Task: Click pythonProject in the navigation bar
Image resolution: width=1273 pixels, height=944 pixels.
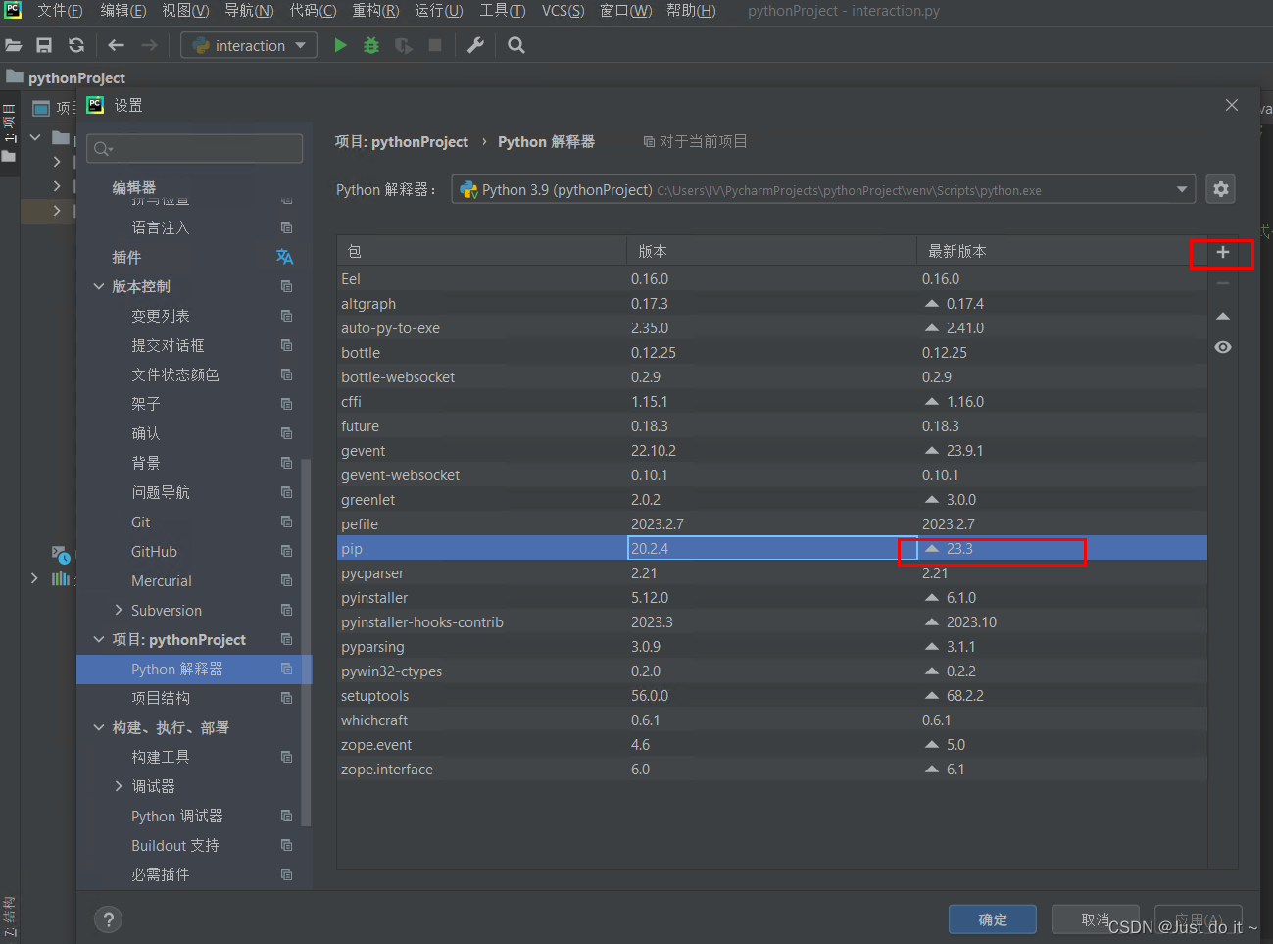Action: point(76,77)
